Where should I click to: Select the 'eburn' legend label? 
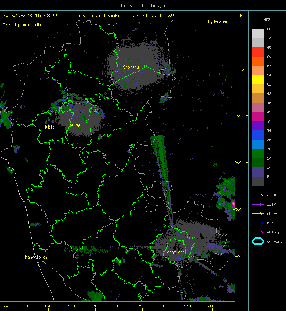272,214
